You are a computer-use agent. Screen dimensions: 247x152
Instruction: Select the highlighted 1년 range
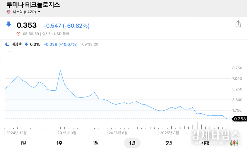132,143
